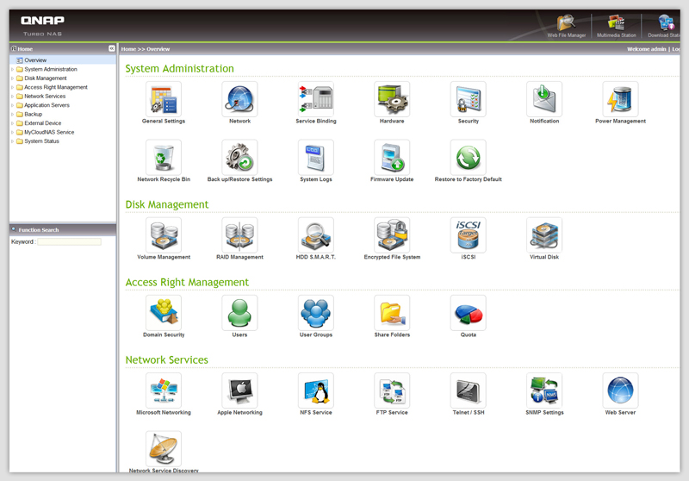Open Apple Networking icon
Screen dimensions: 689x481
239,390
